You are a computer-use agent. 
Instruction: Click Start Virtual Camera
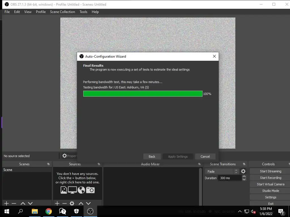pos(270,184)
